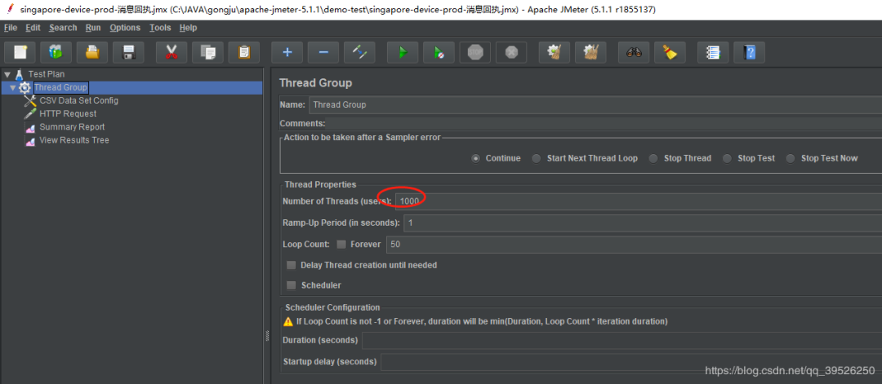Click the Expand All plus icon
Viewport: 882px width, 384px height.
point(287,52)
